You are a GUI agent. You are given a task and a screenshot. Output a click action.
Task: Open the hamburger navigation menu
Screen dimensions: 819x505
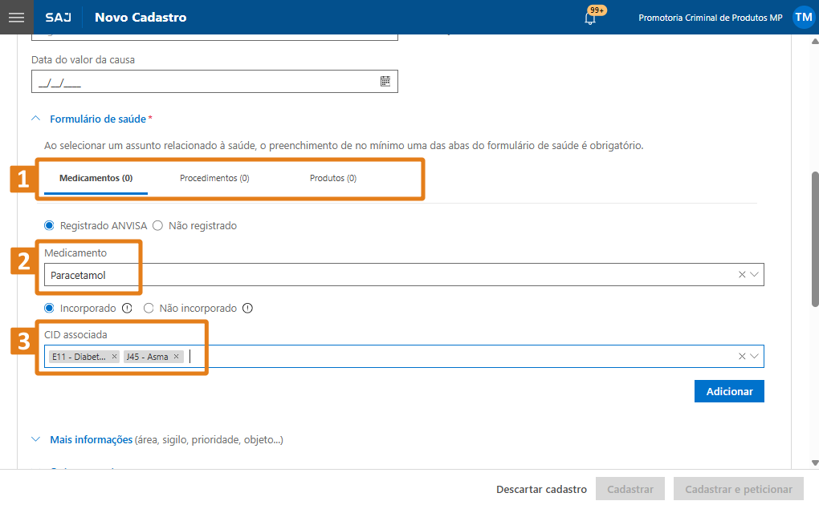point(17,17)
